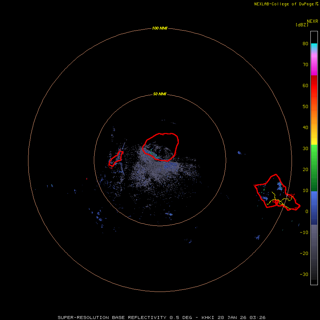Click the 10 value on the dBZ scale
This screenshot has height=320, width=320.
[305, 191]
